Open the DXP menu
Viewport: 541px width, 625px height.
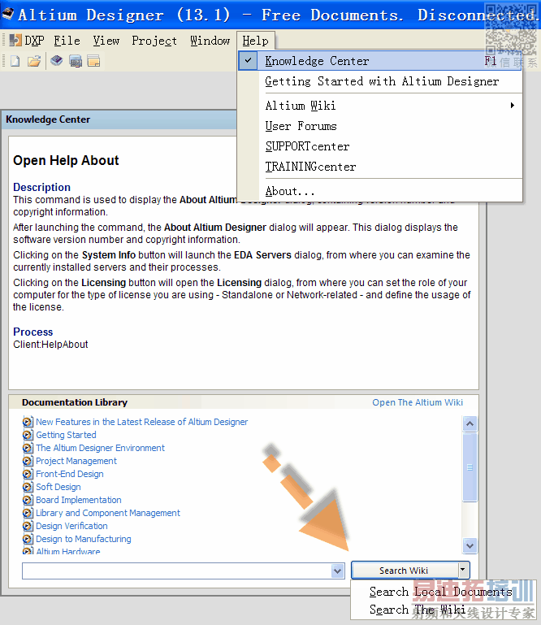[27, 41]
